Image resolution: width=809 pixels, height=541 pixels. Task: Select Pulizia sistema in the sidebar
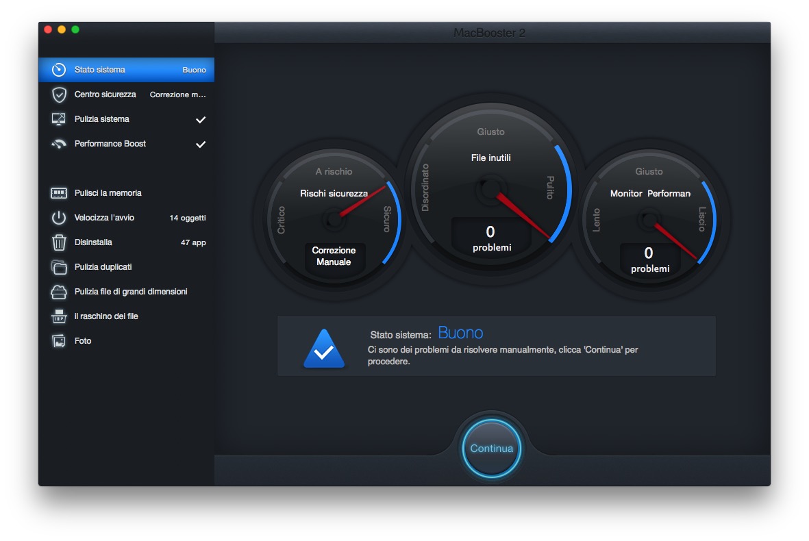127,119
